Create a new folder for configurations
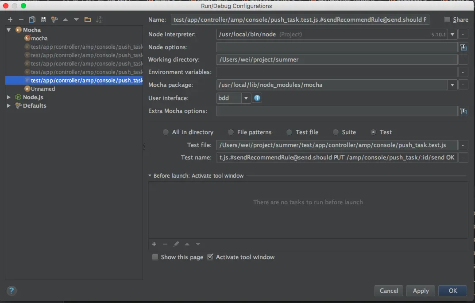 point(88,19)
